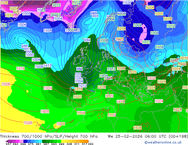The width and height of the screenshot is (188, 145).
Task: Click the legend value 269
Action: [23, 144]
